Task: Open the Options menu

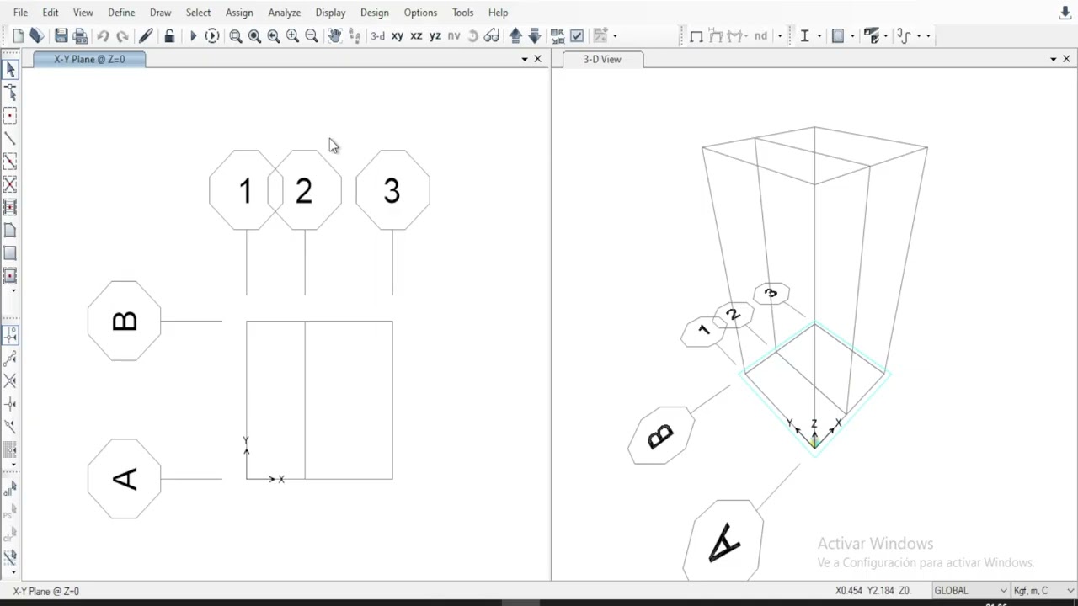Action: (x=420, y=13)
